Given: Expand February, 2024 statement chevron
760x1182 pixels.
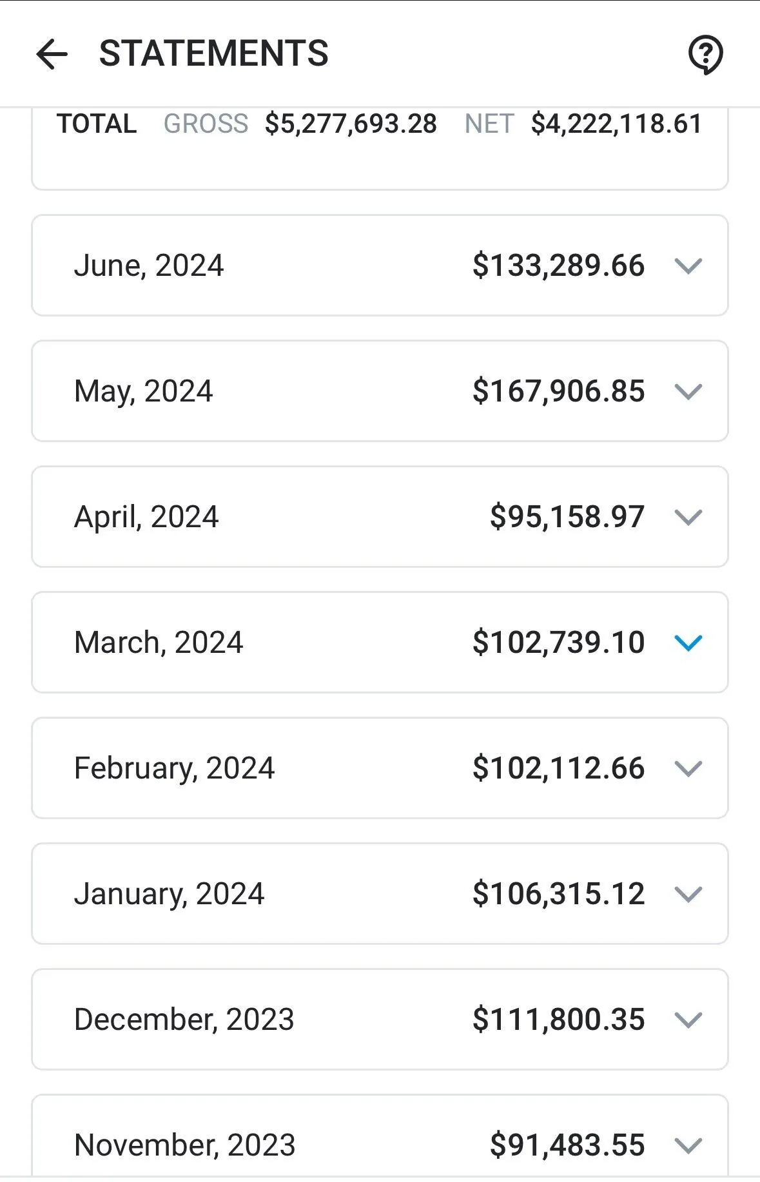Looking at the screenshot, I should click(x=688, y=768).
